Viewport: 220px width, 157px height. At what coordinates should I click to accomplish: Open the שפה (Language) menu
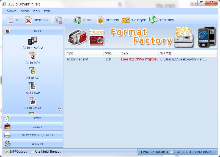click(37, 11)
